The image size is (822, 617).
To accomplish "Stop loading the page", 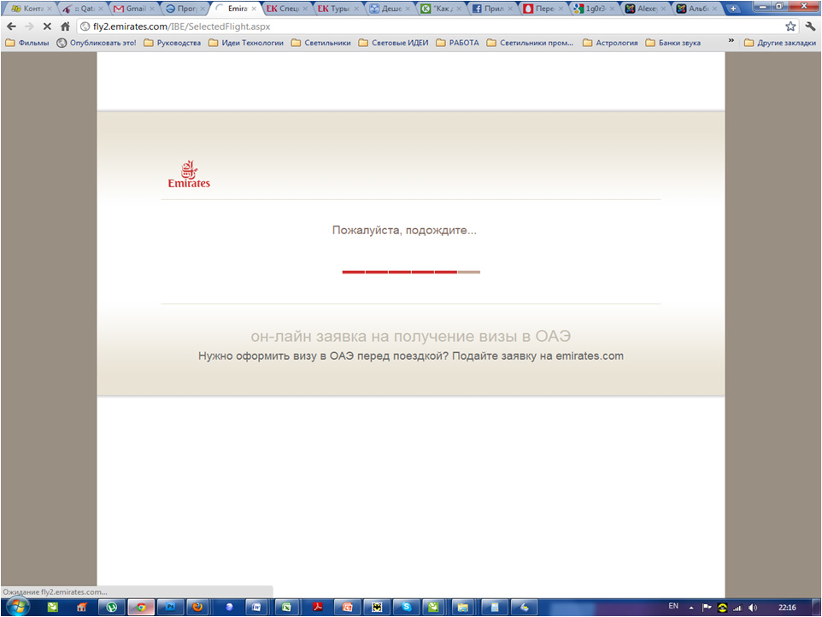I will (x=47, y=26).
